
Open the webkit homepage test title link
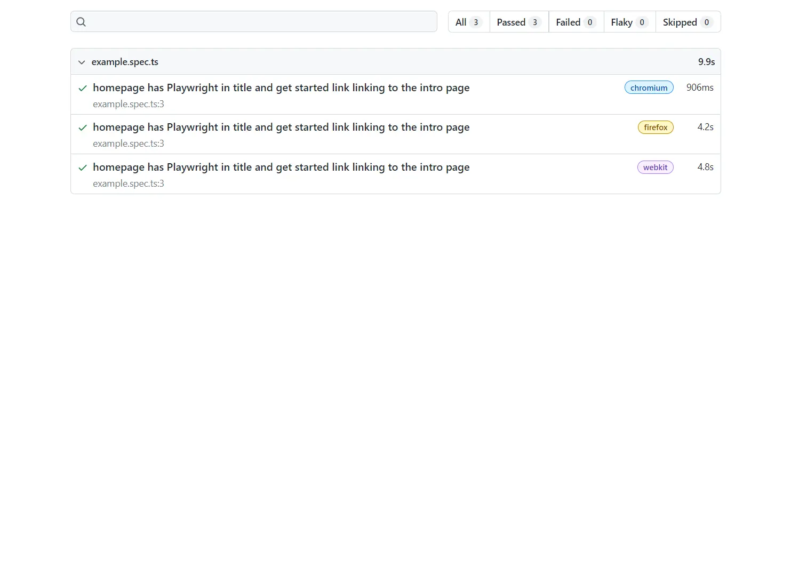281,167
